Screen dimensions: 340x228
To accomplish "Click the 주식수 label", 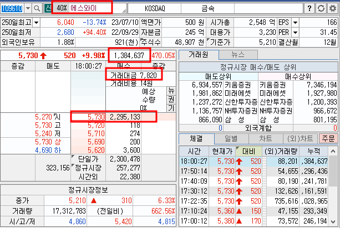I will point(151,42).
